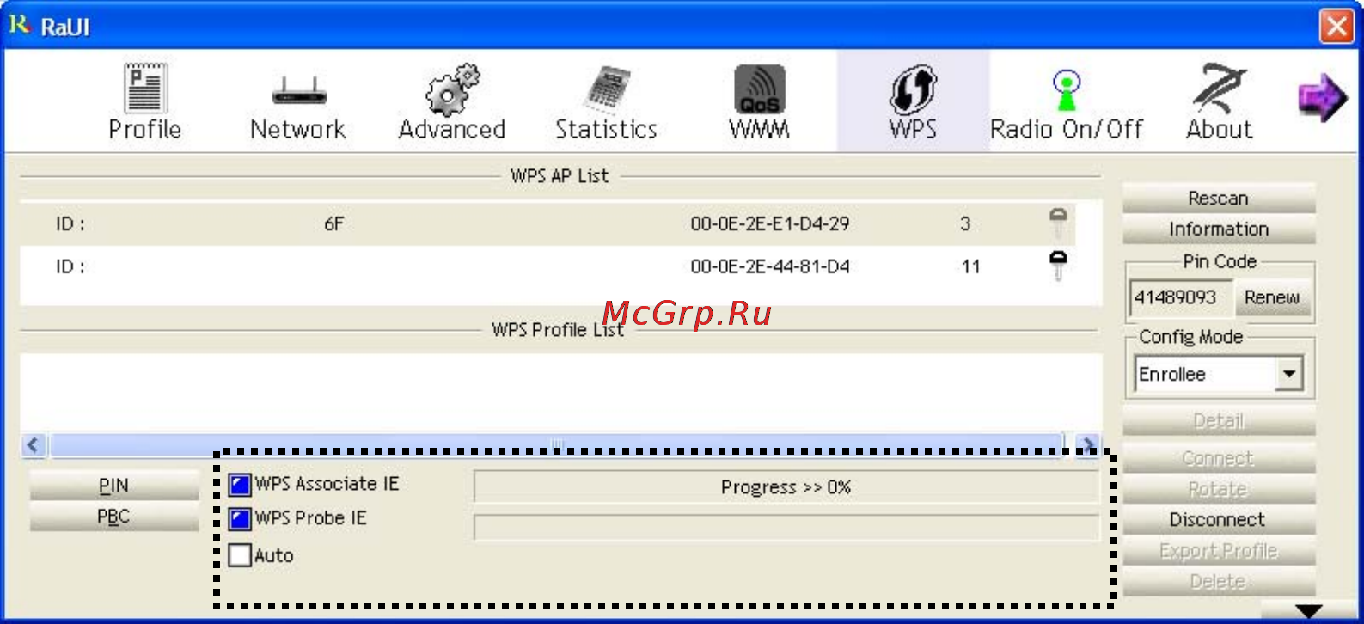The width and height of the screenshot is (1364, 624).
Task: Click the Disconnect button
Action: 1219,519
